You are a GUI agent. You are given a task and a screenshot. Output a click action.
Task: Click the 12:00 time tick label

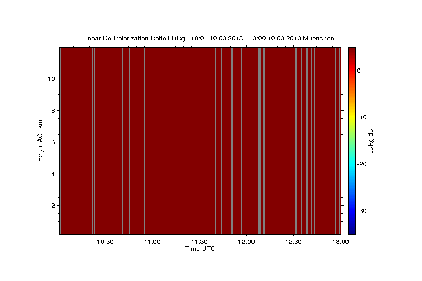(246, 242)
